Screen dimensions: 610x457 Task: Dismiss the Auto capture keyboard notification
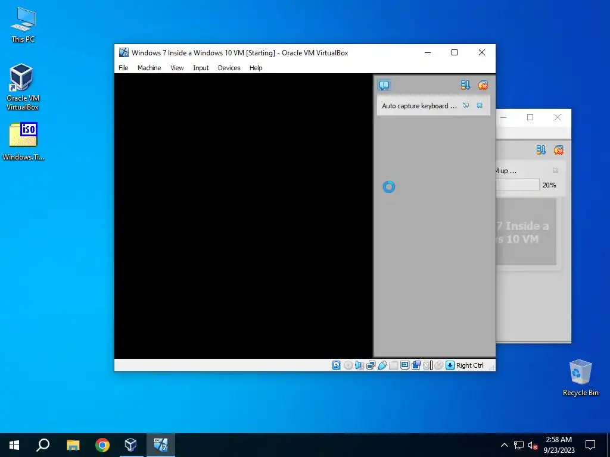tap(480, 105)
